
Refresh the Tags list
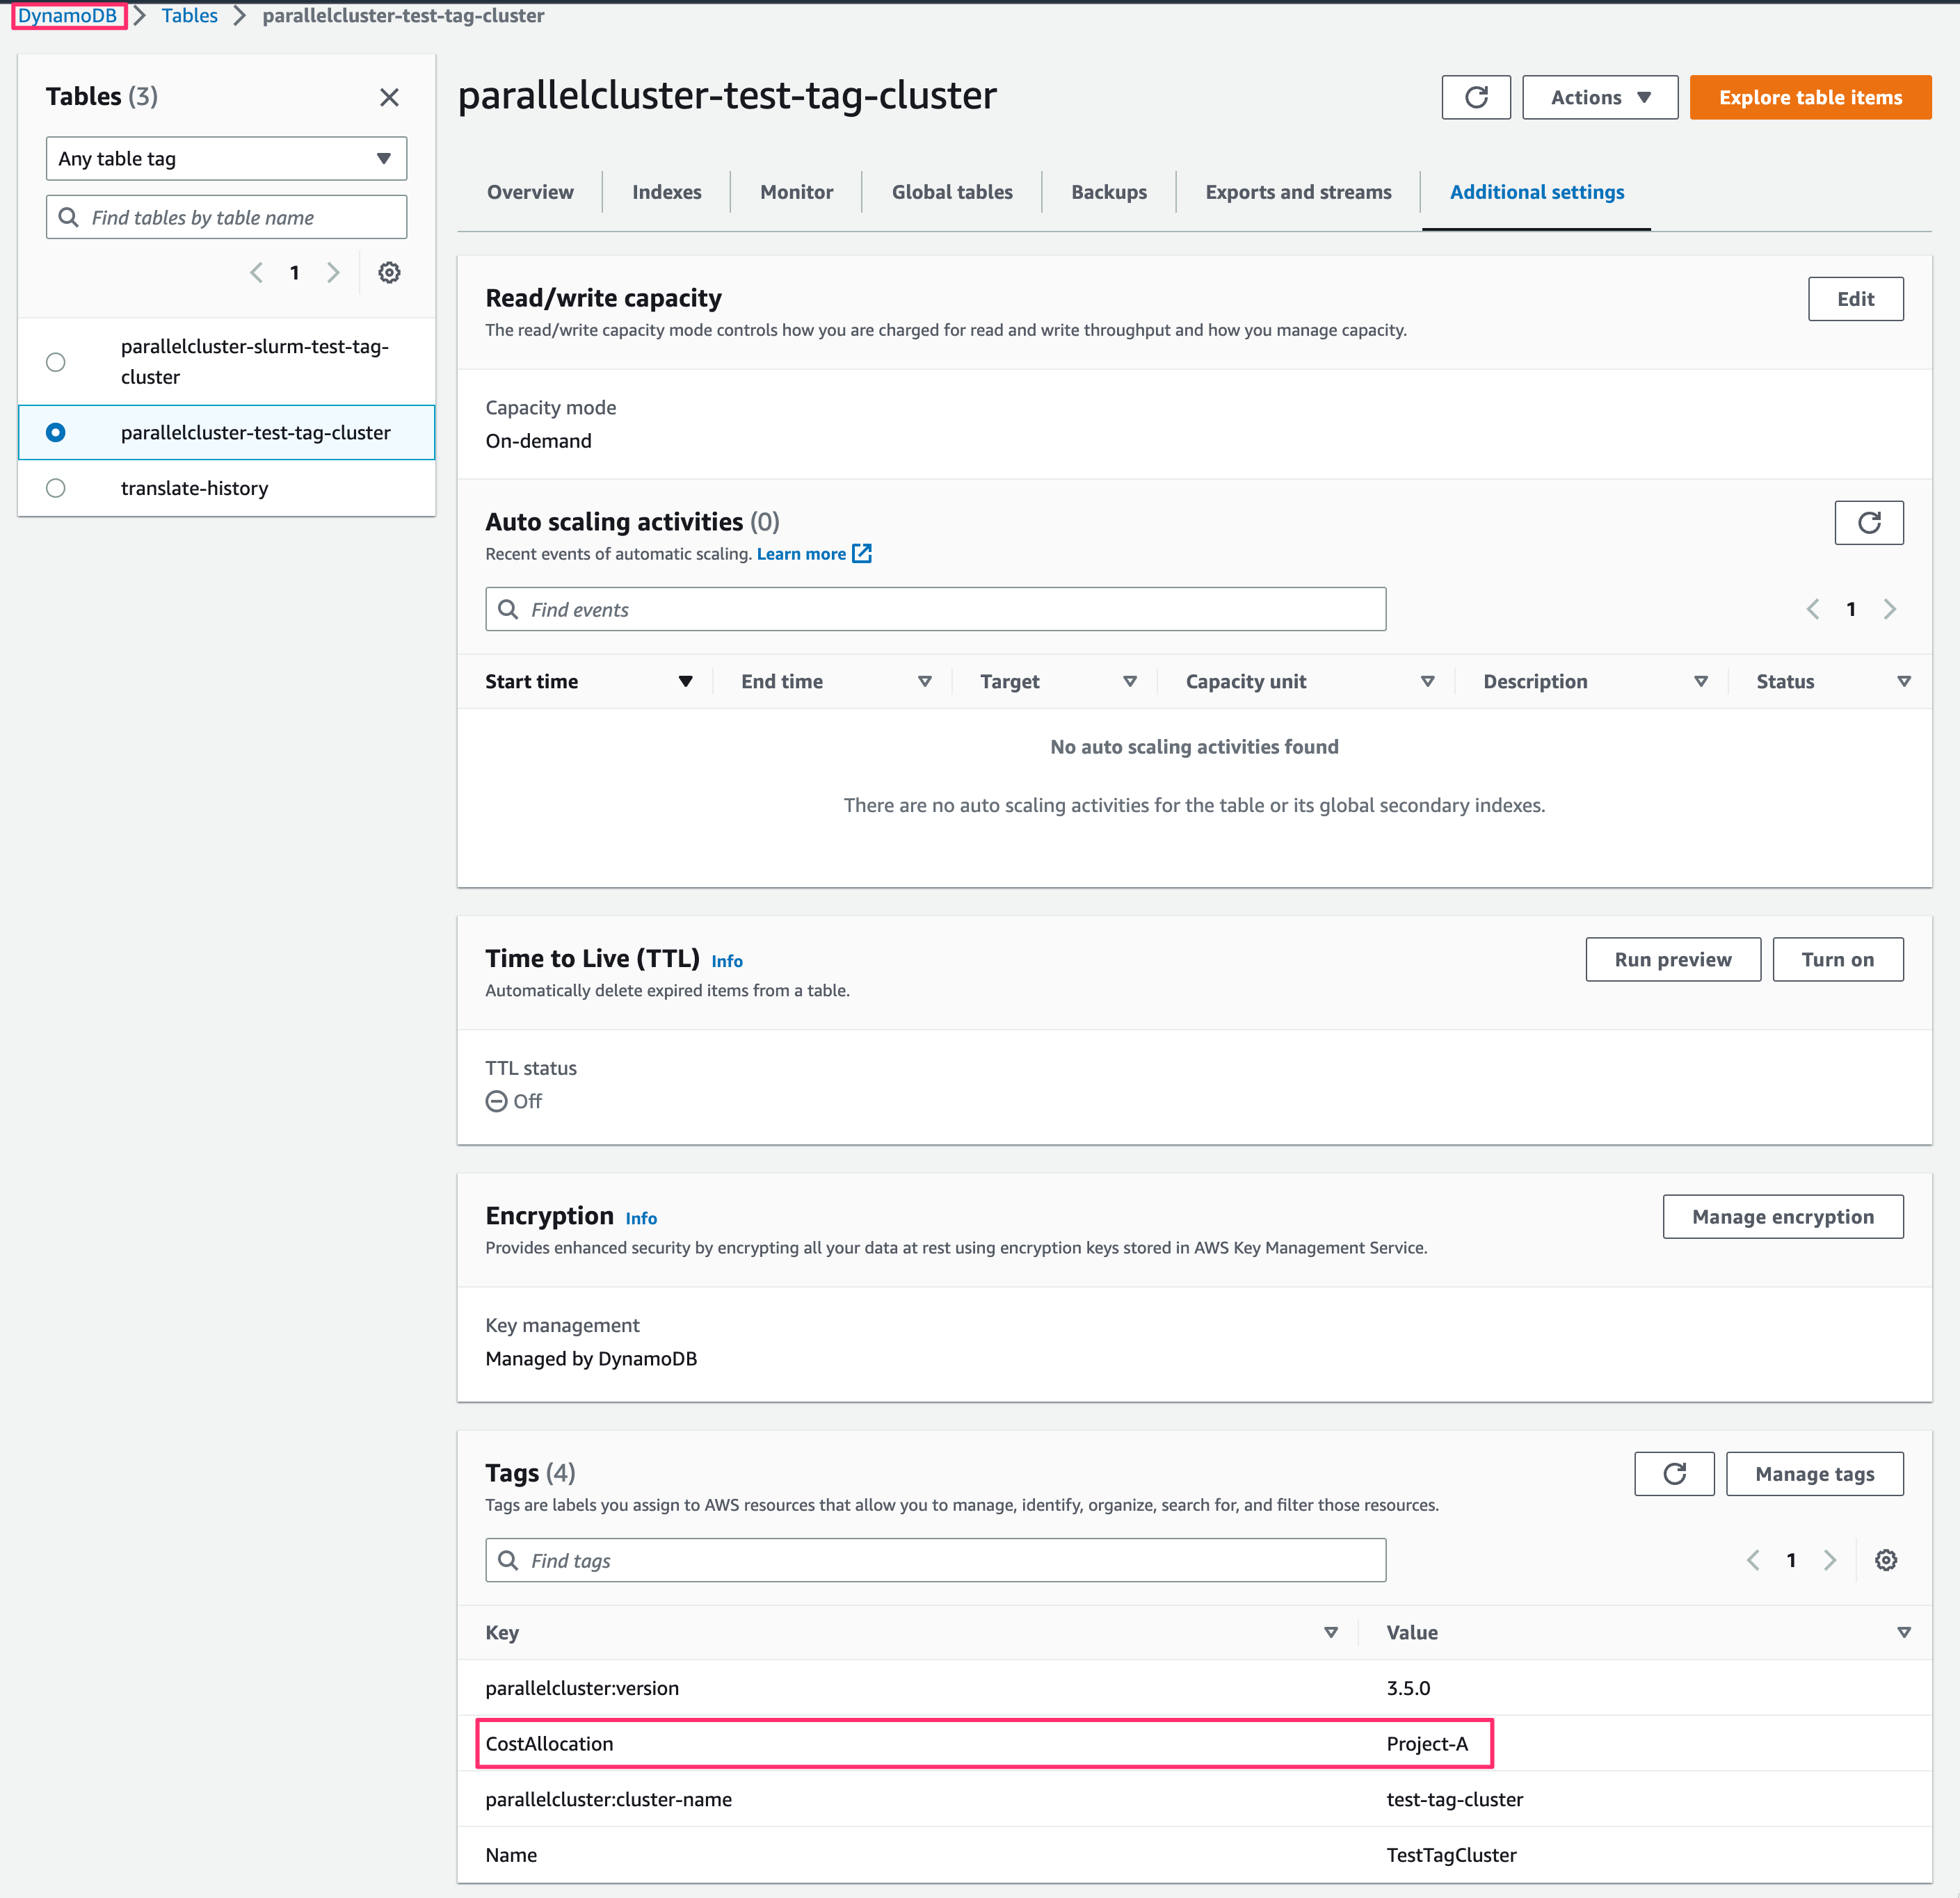coord(1674,1473)
